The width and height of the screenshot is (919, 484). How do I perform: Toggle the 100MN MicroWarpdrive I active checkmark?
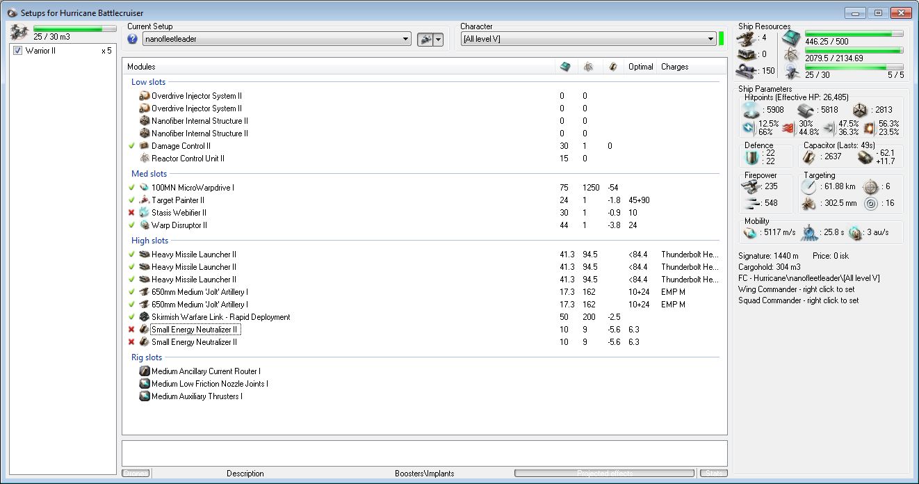pyautogui.click(x=131, y=188)
